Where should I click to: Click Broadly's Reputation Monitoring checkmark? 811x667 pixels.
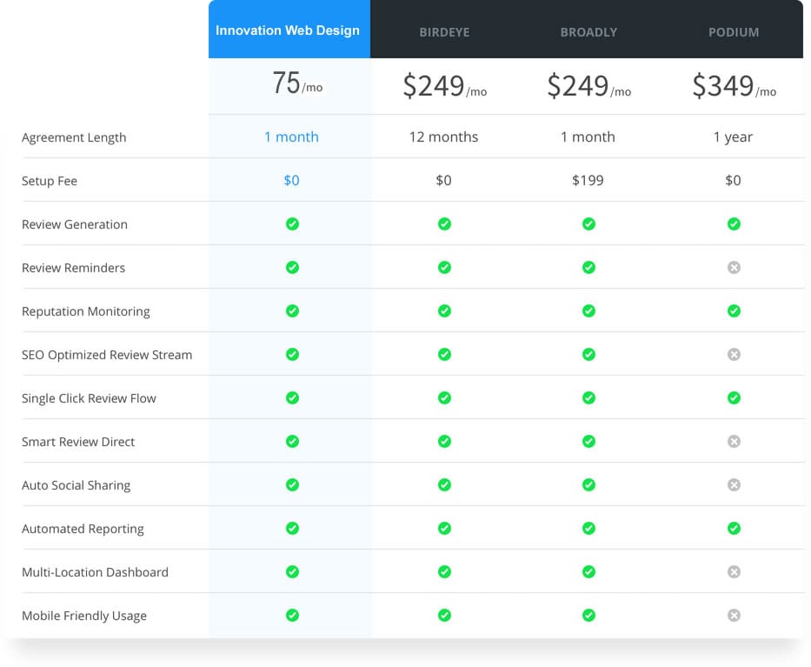[588, 311]
